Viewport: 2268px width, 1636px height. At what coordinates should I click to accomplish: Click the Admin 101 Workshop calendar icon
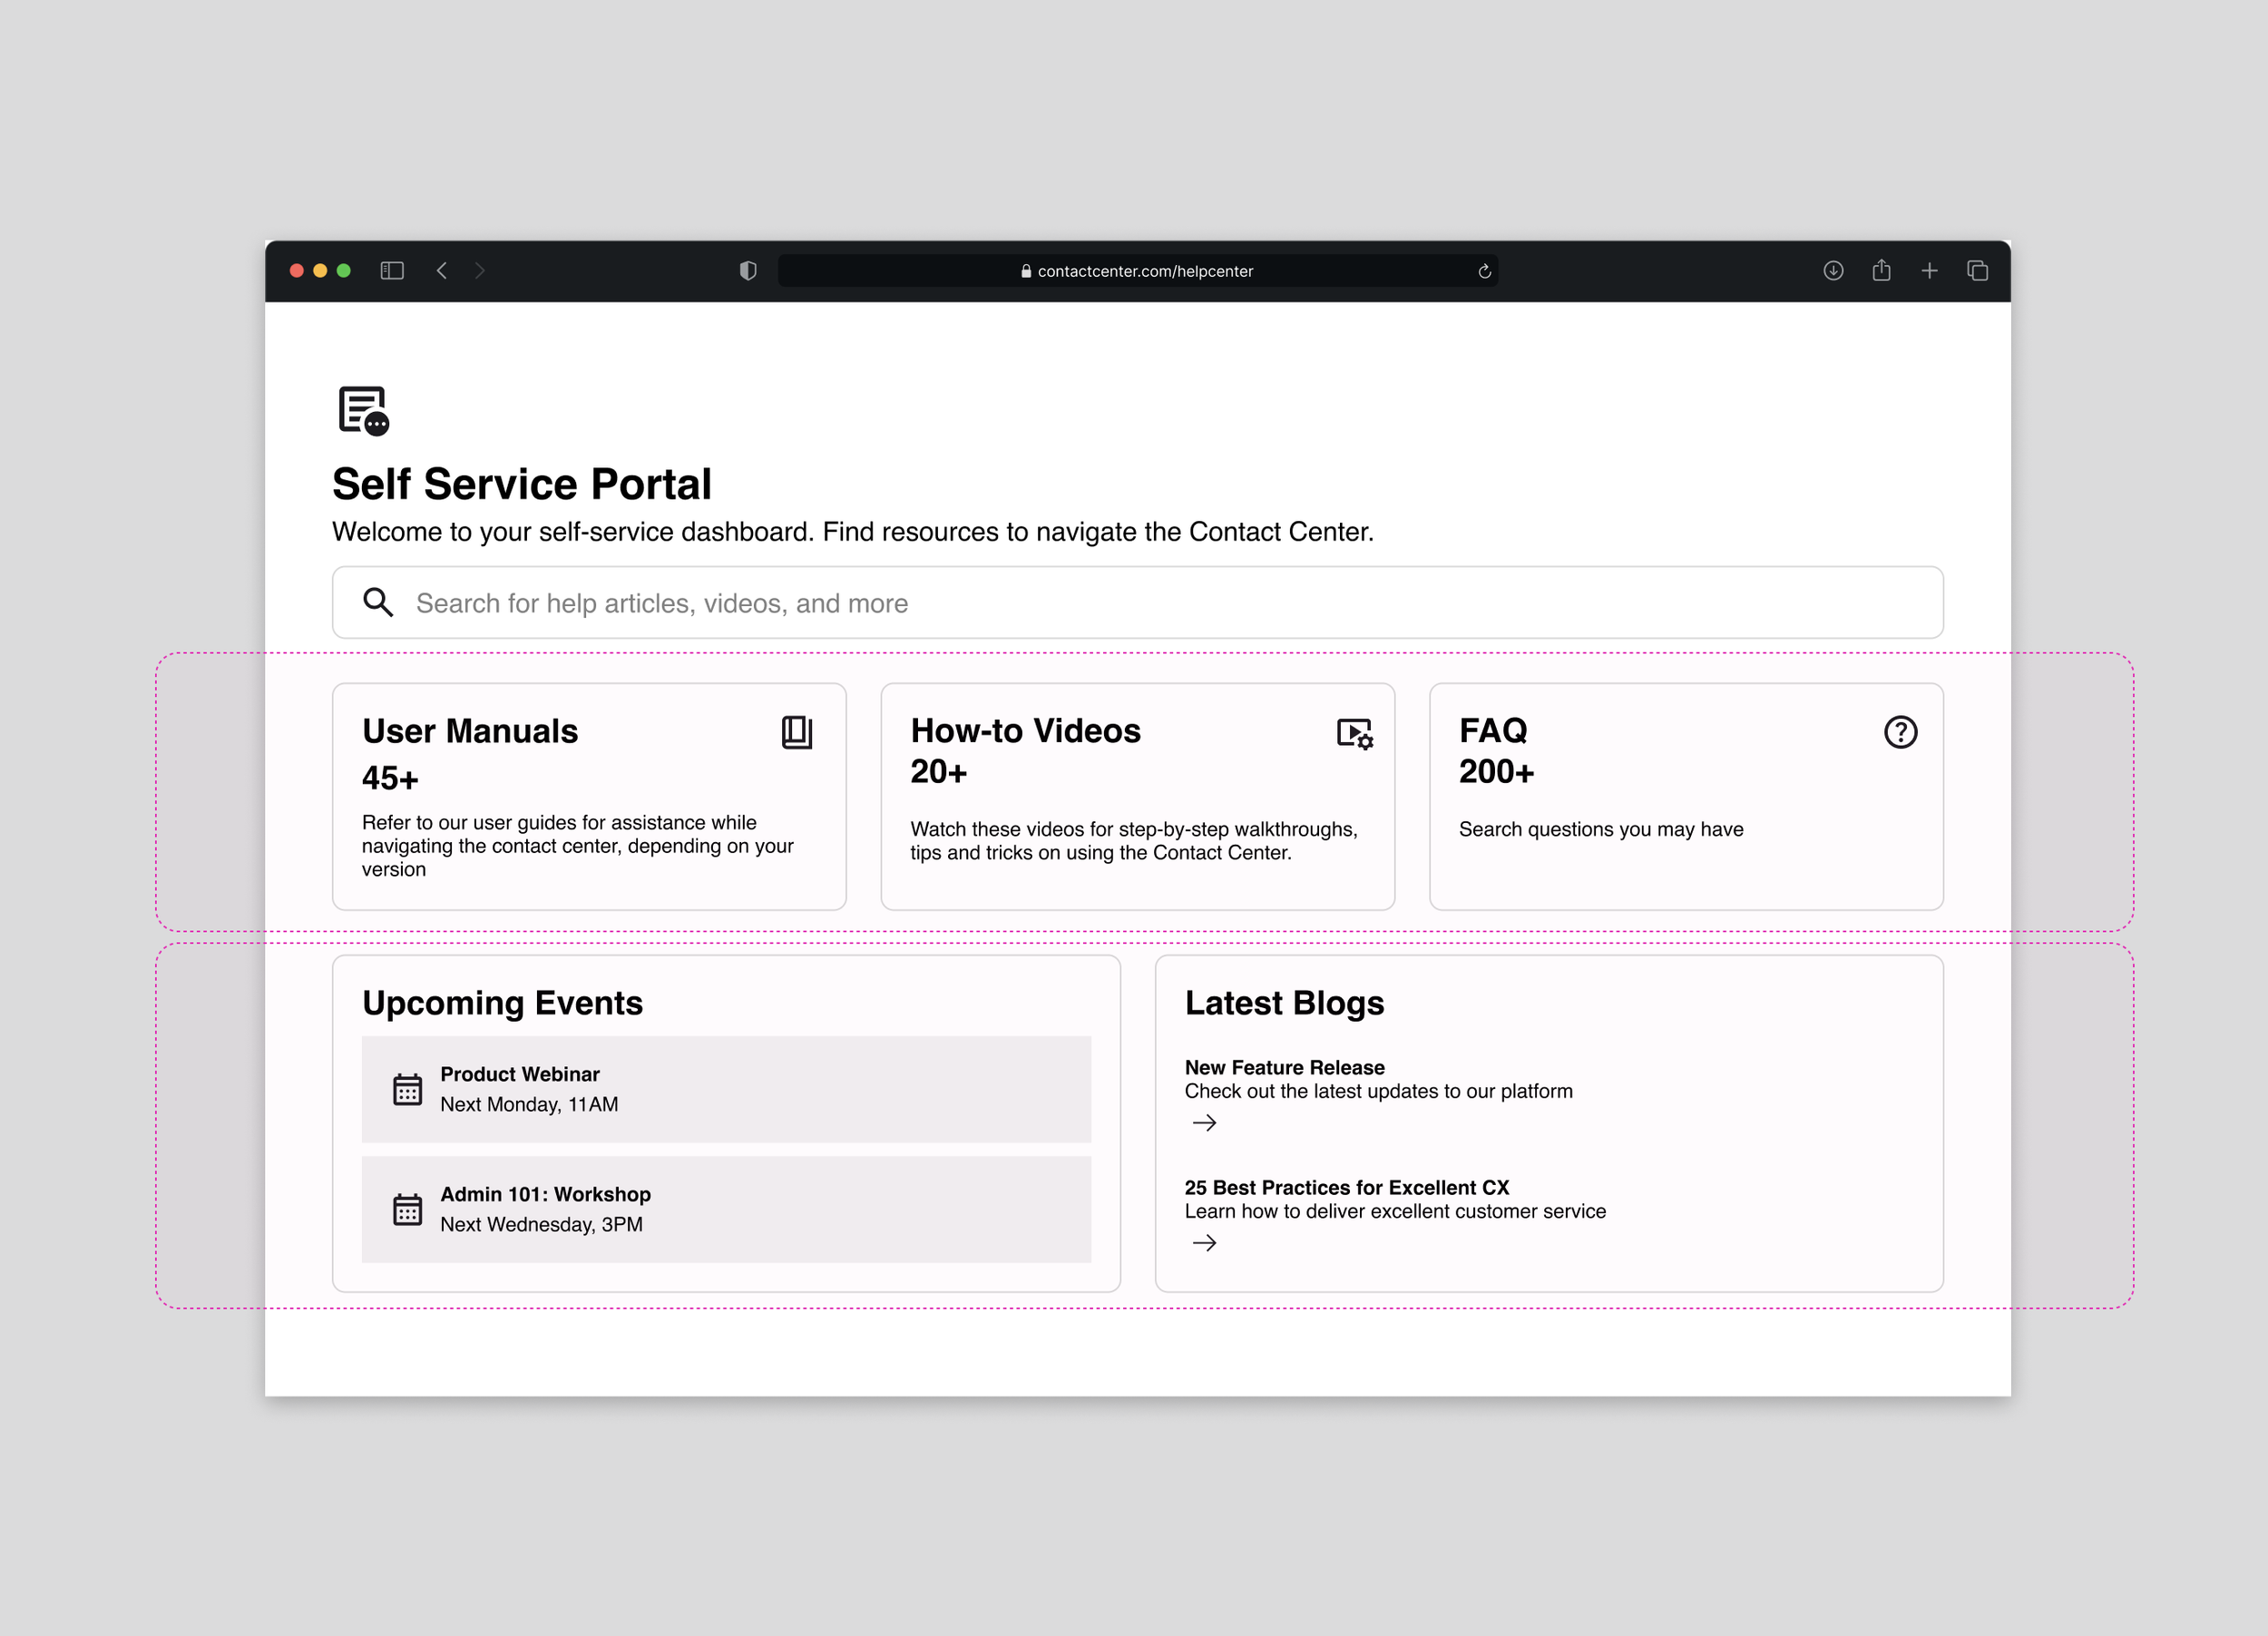click(407, 1209)
